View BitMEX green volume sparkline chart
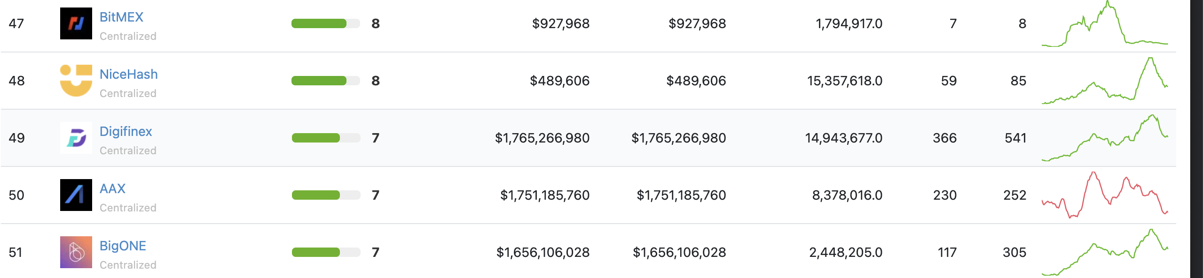Screen dimensions: 1203x278 click(1105, 23)
